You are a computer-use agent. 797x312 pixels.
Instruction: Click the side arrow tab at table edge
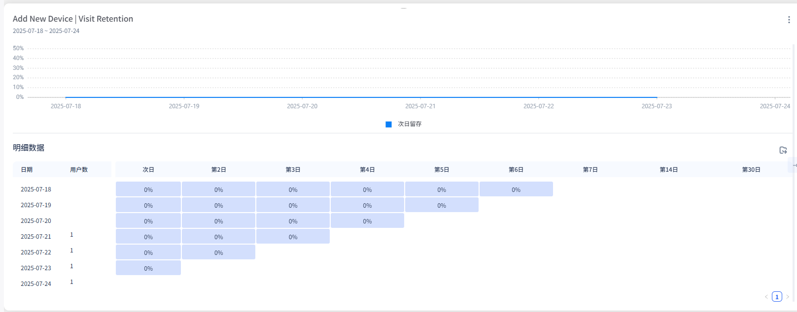click(x=794, y=165)
